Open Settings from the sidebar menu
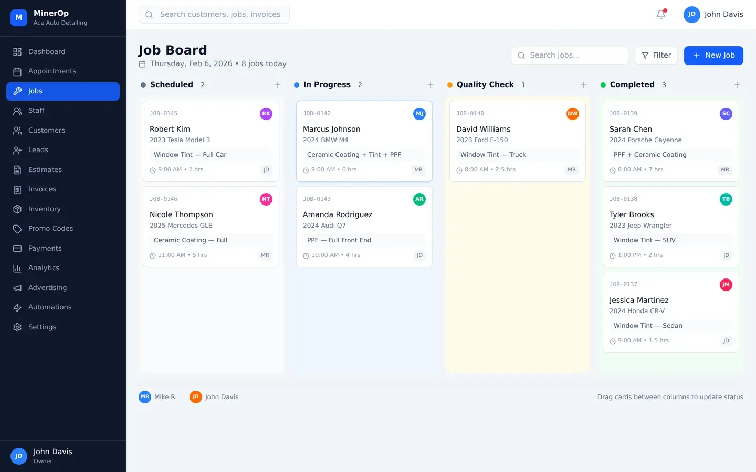Image resolution: width=756 pixels, height=472 pixels. (x=42, y=327)
